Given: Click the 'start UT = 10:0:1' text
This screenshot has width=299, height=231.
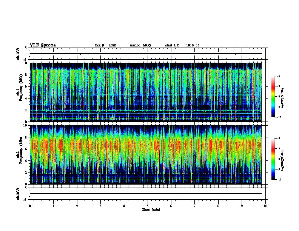Looking at the screenshot, I should [x=182, y=45].
